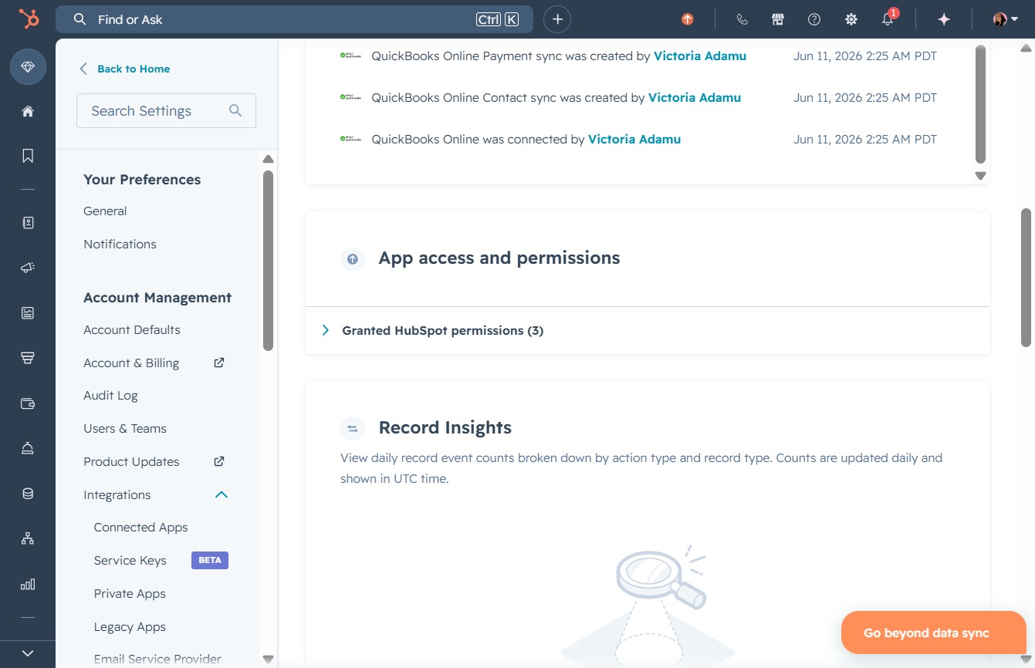Open Legacy Apps under Integrations
This screenshot has width=1035, height=668.
[x=130, y=627]
